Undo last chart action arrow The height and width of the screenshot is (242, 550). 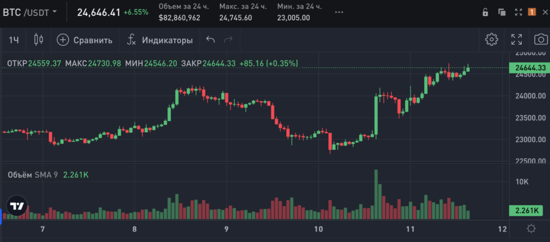click(x=210, y=40)
